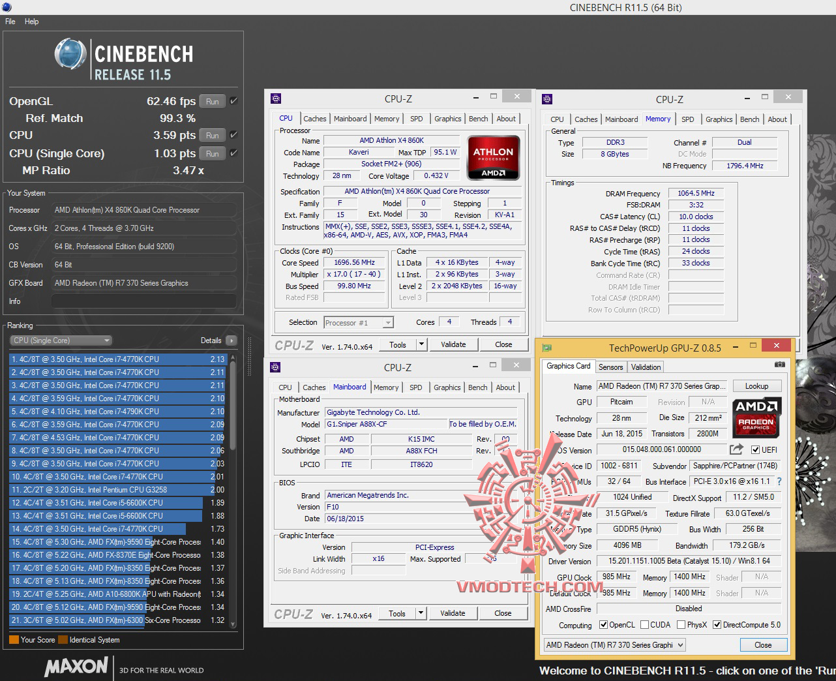
Task: Open About tab in CPU-Z Memory window
Action: (777, 119)
